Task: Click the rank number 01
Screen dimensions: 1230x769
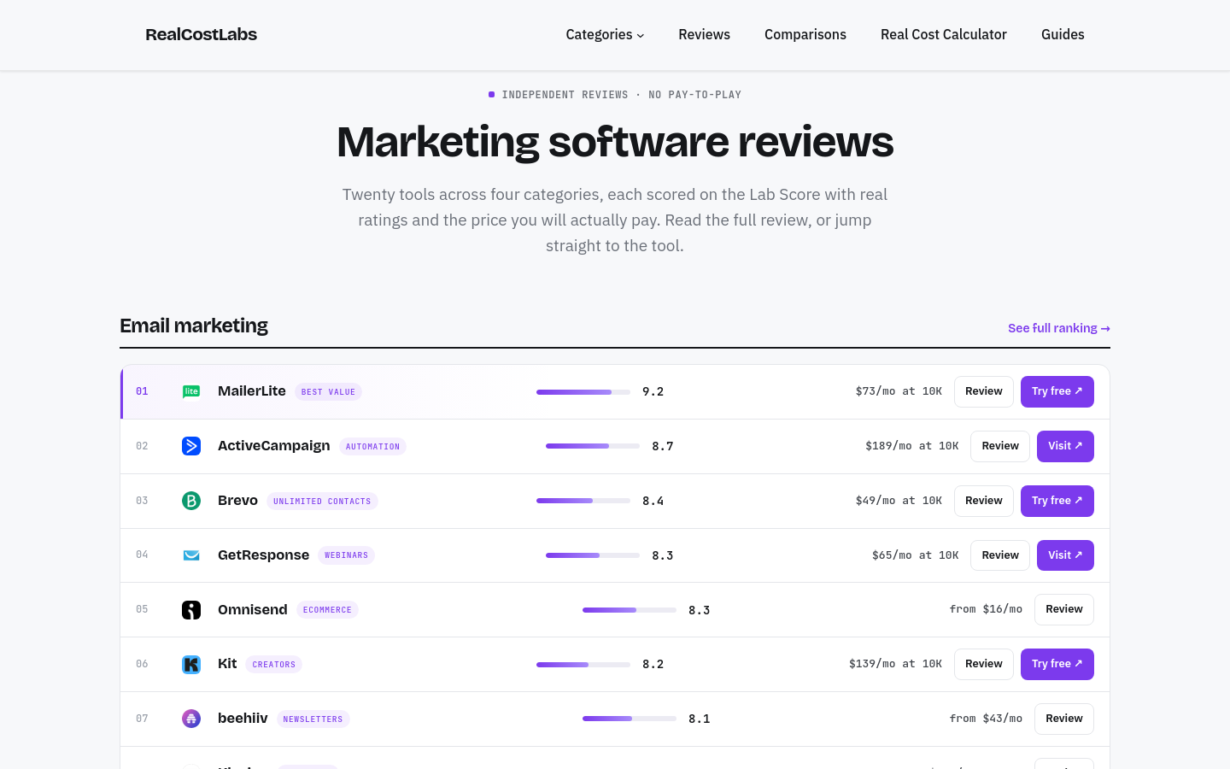Action: [142, 391]
